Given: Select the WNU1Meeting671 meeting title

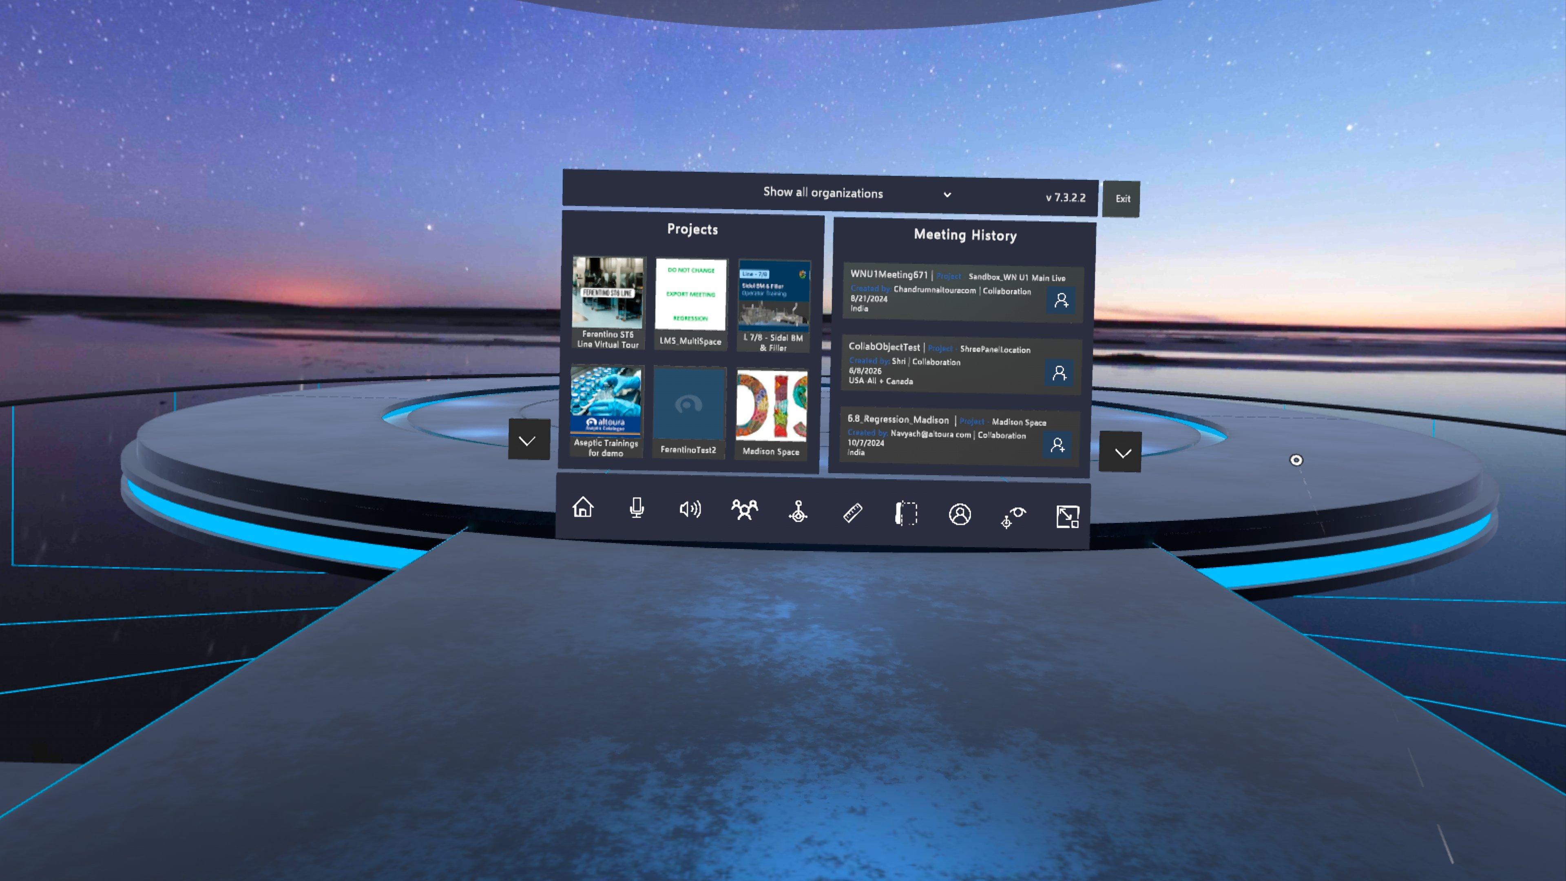Looking at the screenshot, I should tap(889, 275).
